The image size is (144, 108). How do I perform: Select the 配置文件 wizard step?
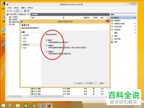pos(26,45)
